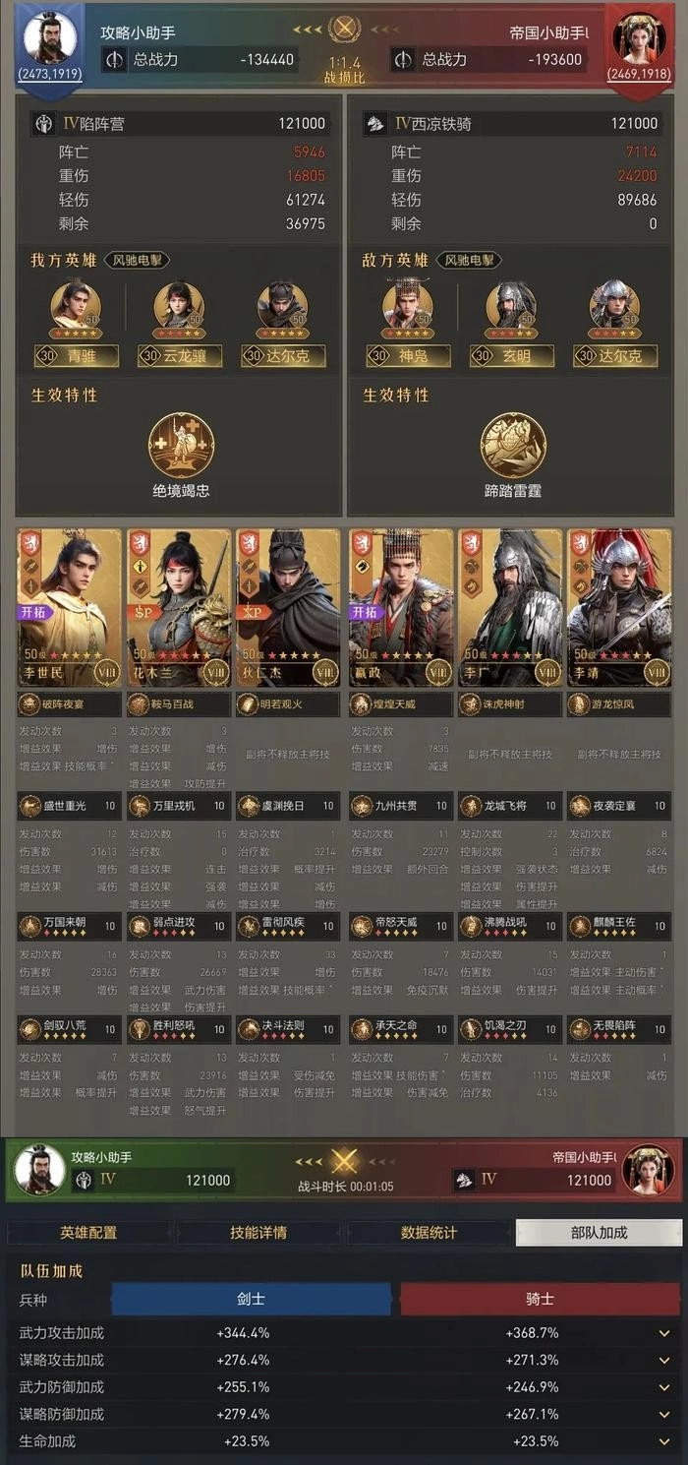Viewport: 688px width, 1465px height.
Task: Click the 风驰电掣 tag under 我方英雄
Action: click(137, 261)
